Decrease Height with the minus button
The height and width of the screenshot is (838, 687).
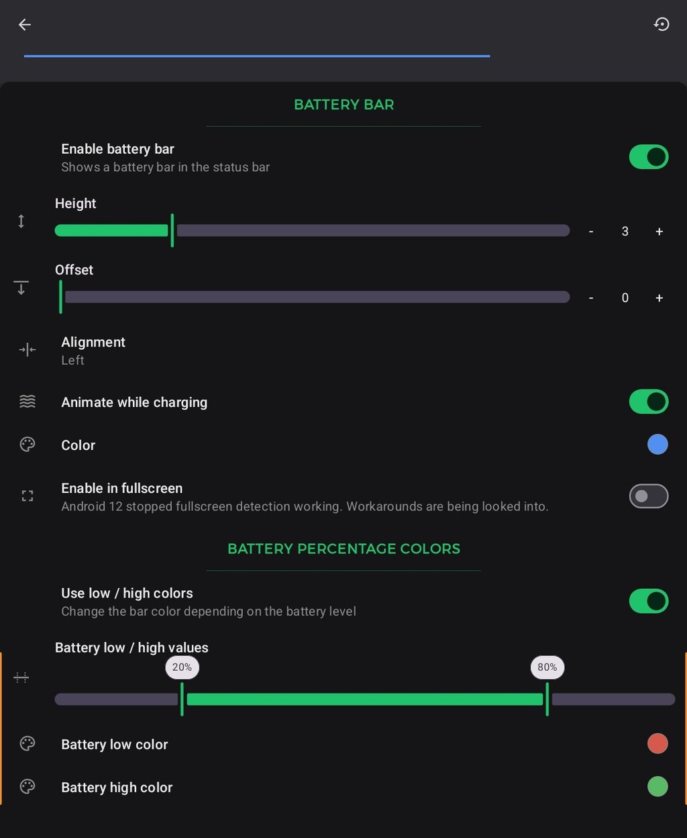[x=591, y=232]
